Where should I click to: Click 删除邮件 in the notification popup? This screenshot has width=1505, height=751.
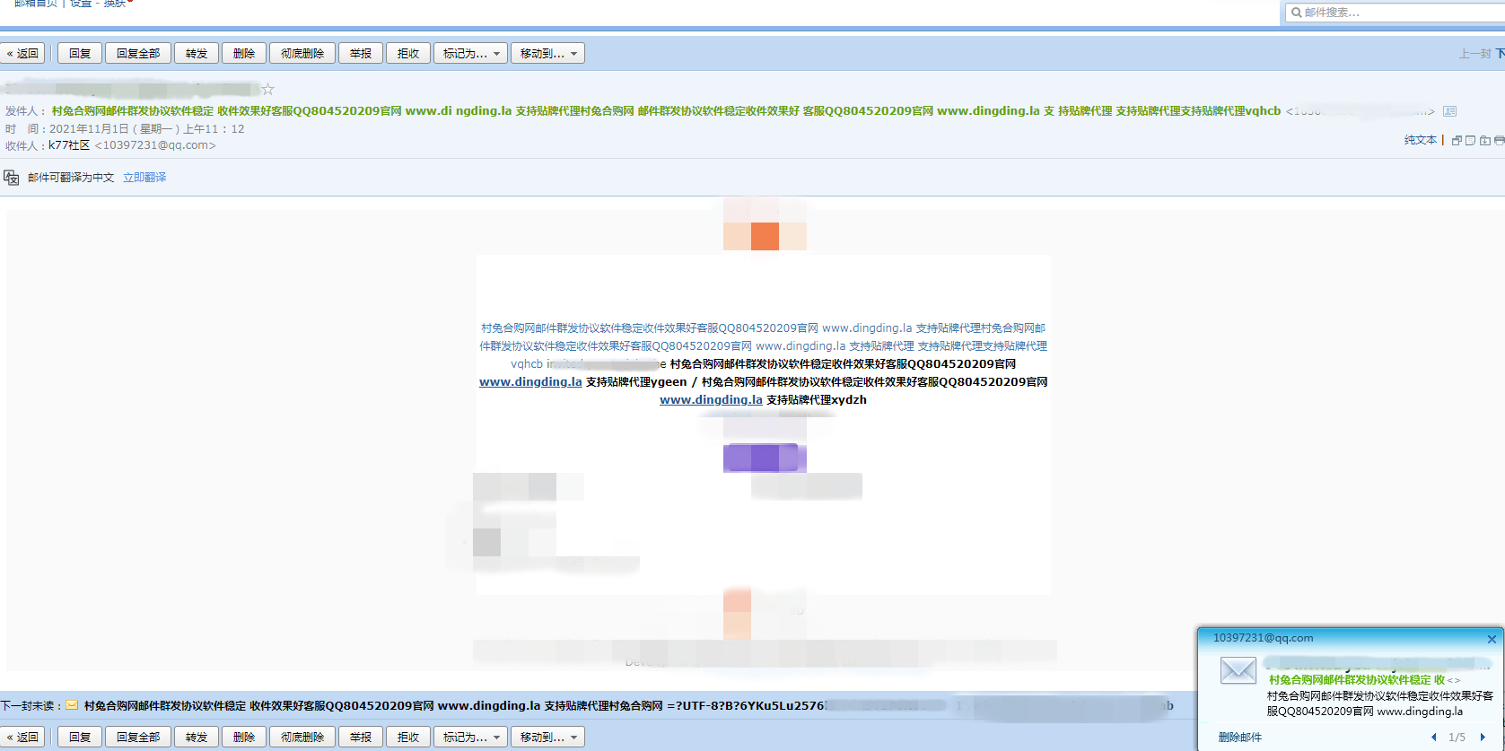1239,738
